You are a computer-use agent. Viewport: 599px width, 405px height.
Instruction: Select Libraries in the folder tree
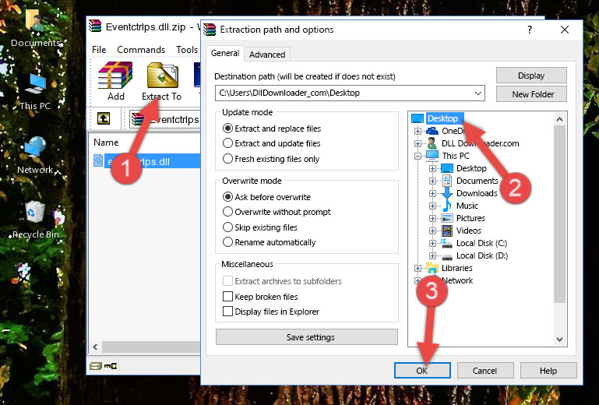click(x=457, y=268)
